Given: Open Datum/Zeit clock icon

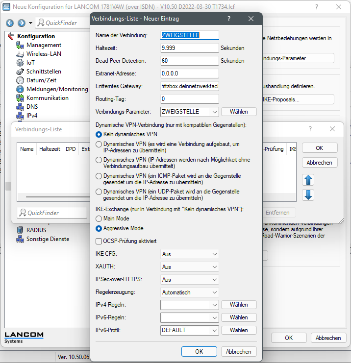Looking at the screenshot, I should pos(20,80).
